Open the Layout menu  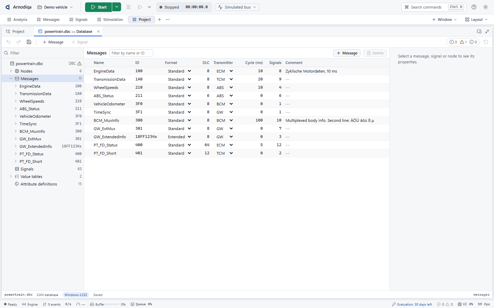pos(476,20)
